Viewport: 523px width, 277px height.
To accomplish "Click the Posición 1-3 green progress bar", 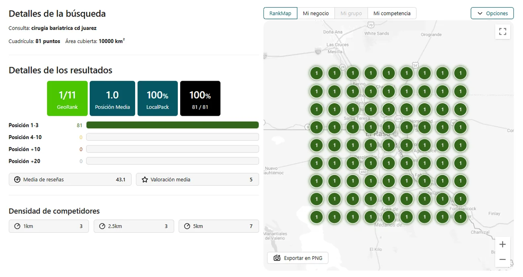I will point(173,125).
